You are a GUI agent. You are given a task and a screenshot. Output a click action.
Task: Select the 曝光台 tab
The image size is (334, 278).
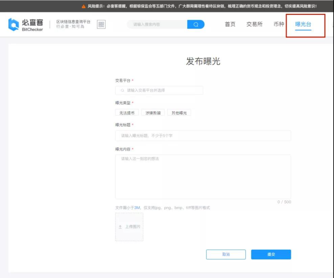click(303, 24)
